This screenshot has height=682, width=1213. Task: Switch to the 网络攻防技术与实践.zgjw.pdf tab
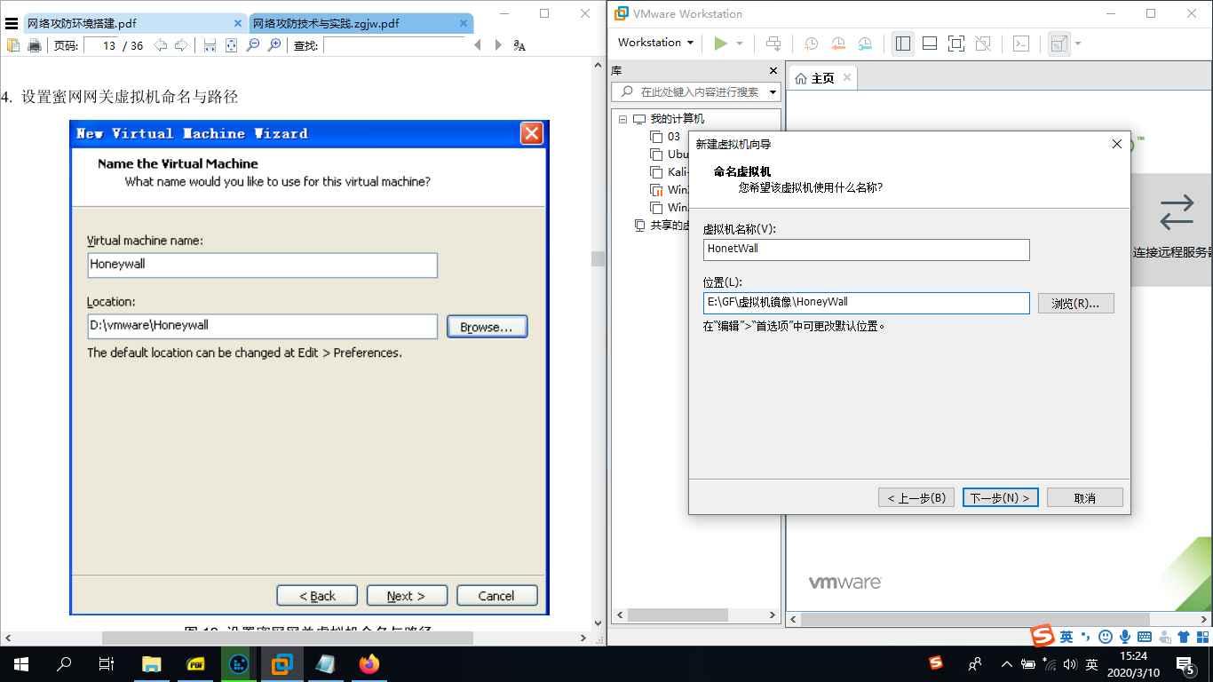[361, 24]
